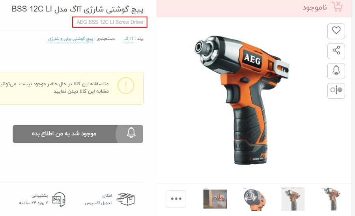Click the out-of-stock cart icon
This screenshot has width=355, height=216.
337,7
